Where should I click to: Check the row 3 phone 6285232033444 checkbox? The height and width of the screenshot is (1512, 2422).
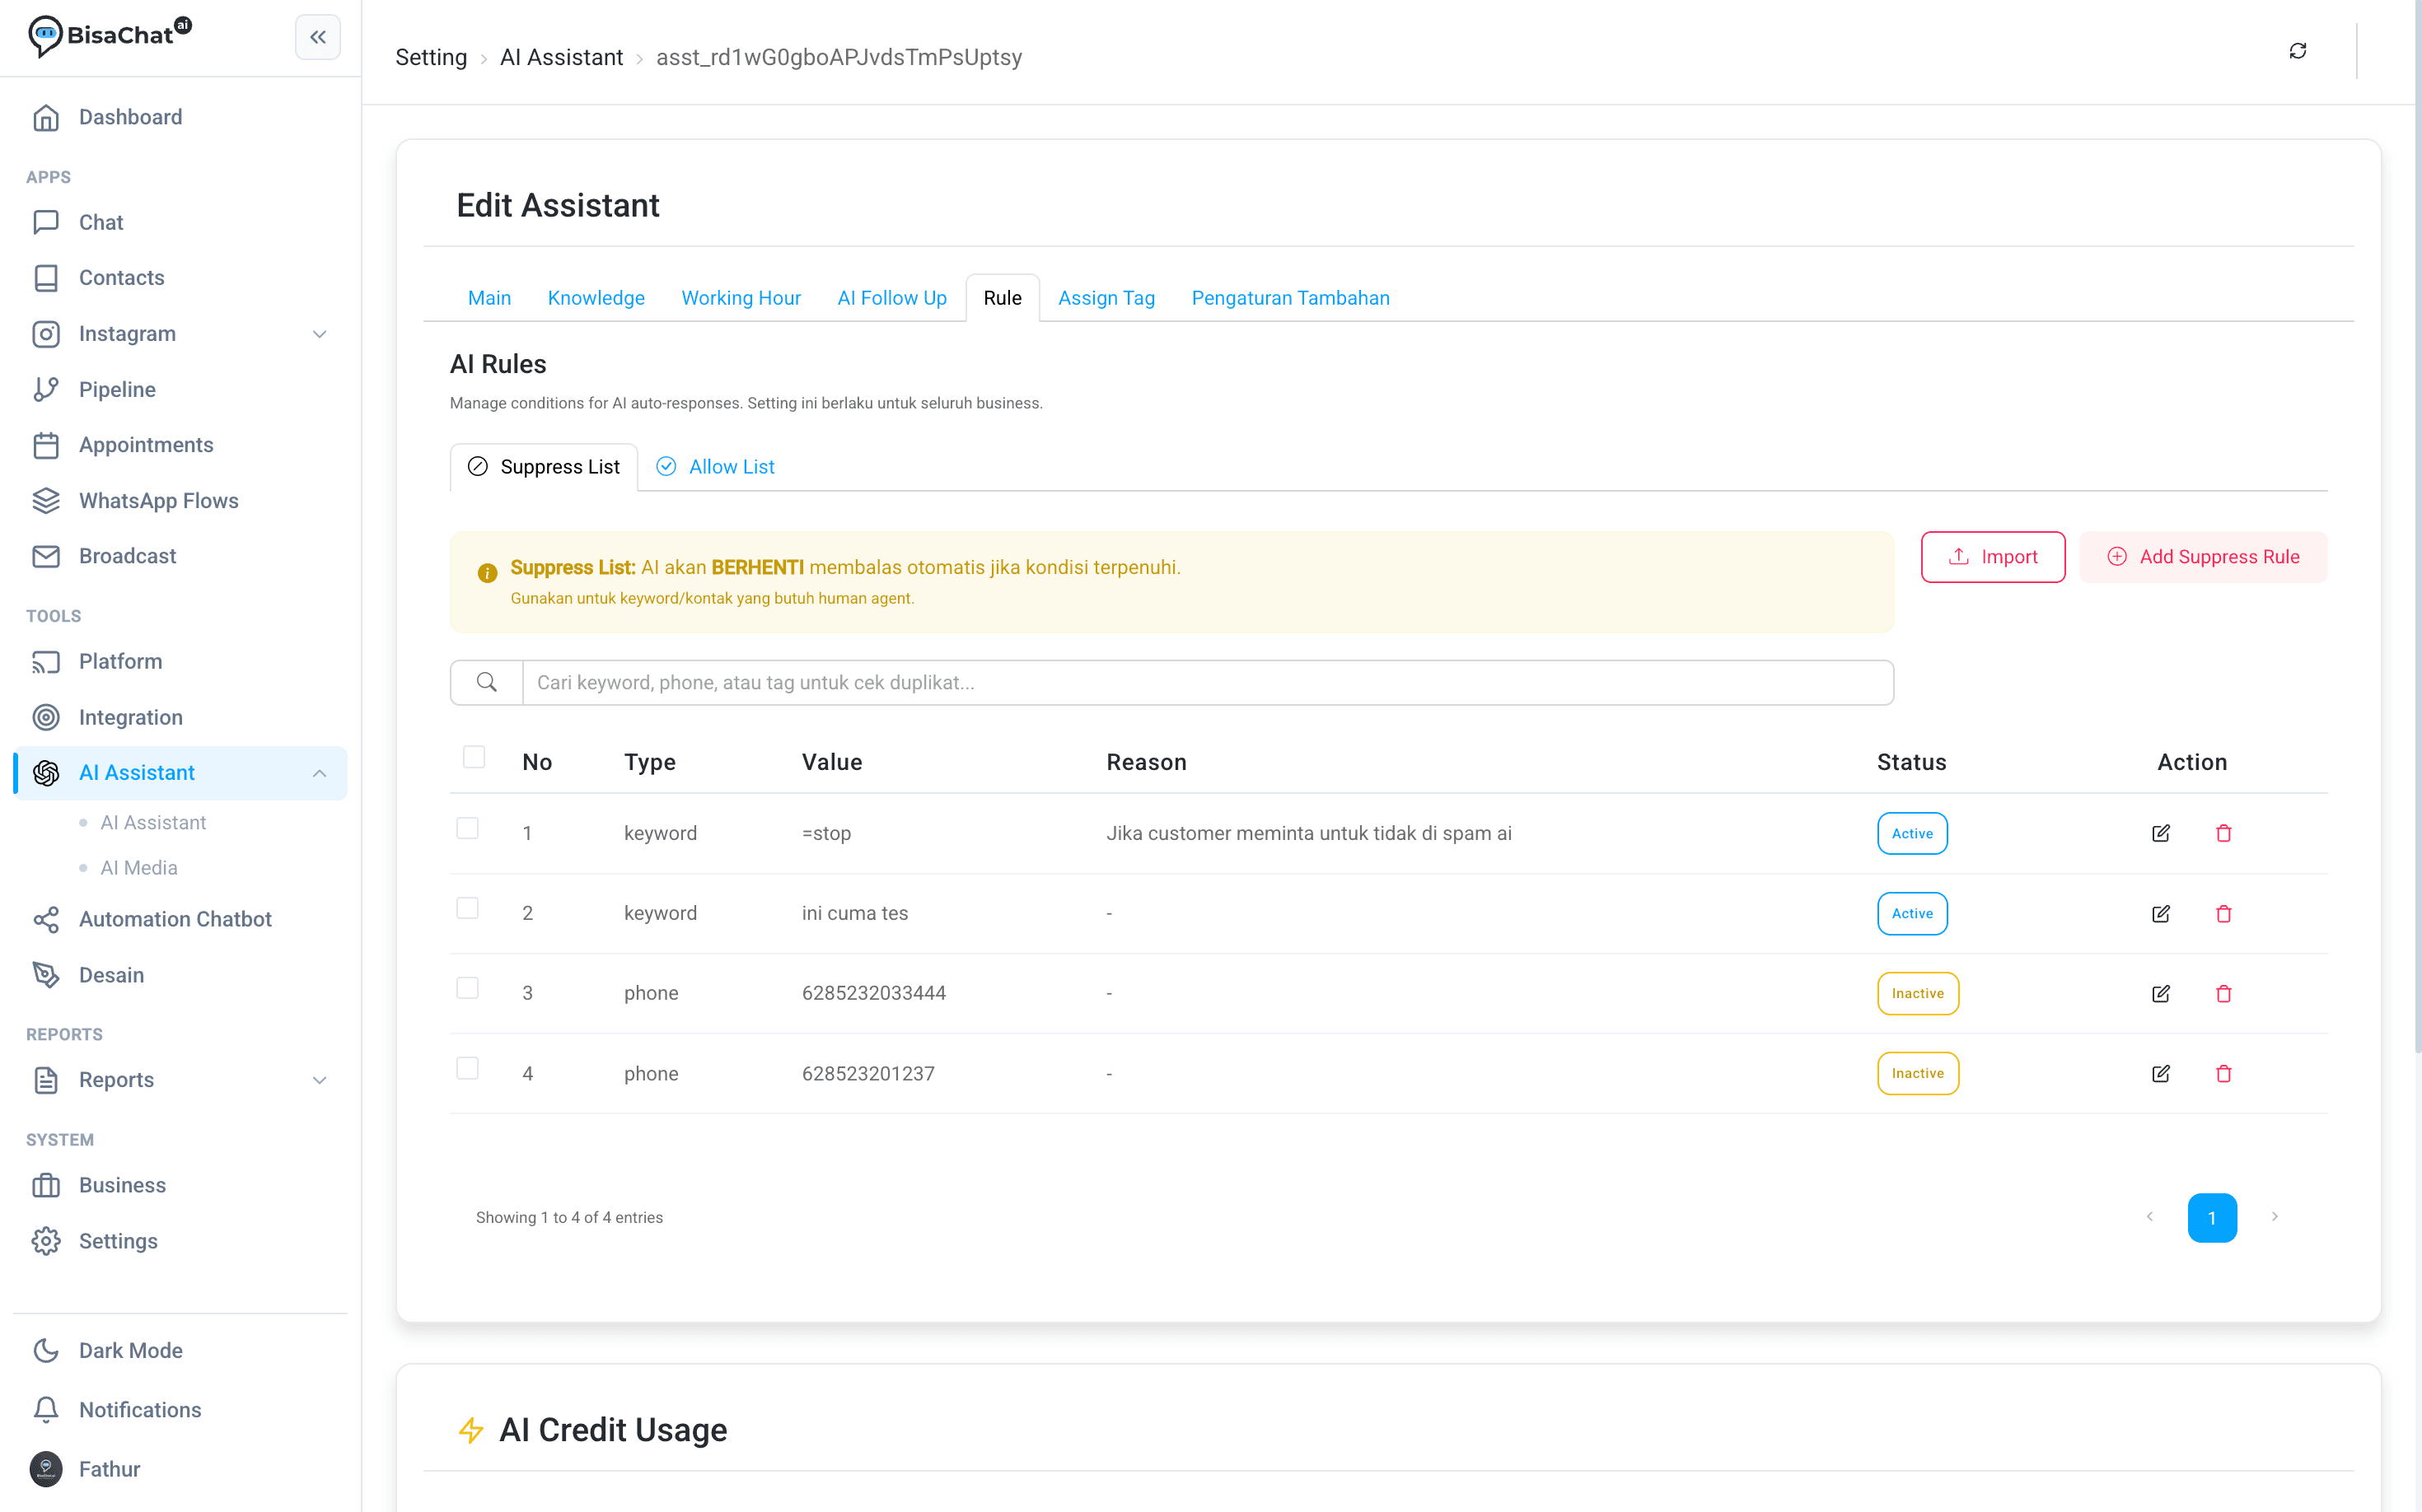(x=467, y=988)
